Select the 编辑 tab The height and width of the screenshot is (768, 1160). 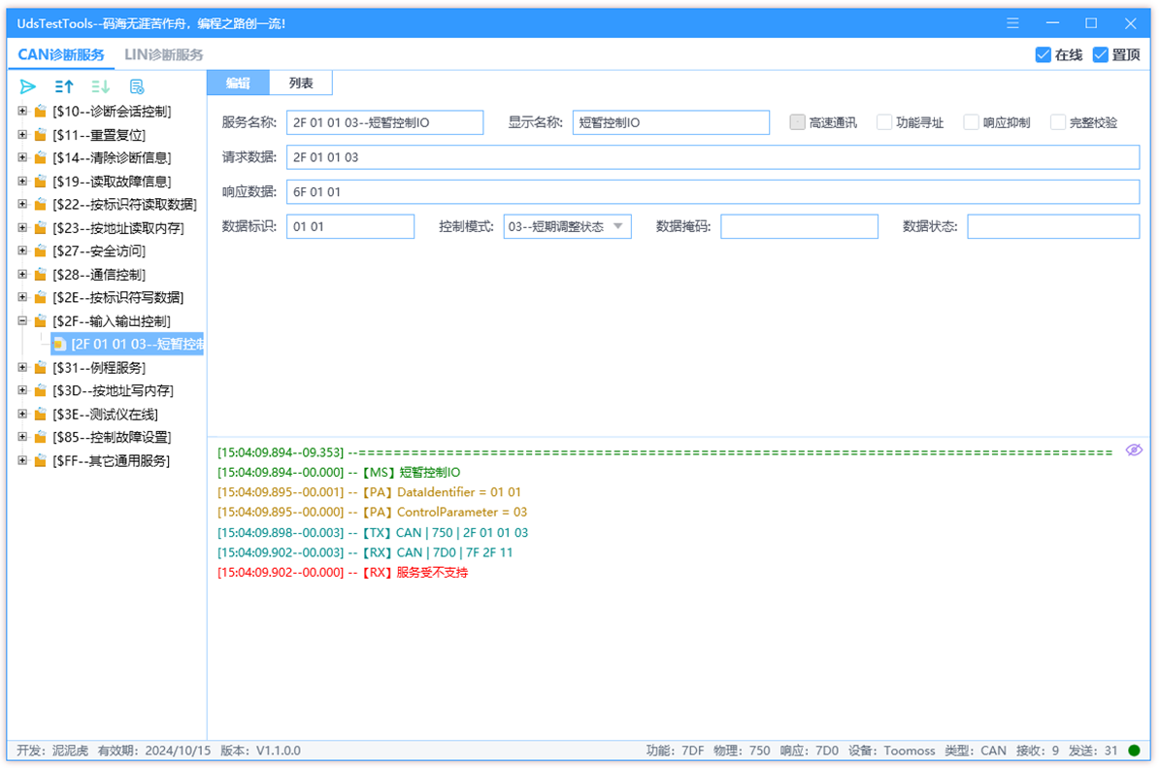click(238, 83)
